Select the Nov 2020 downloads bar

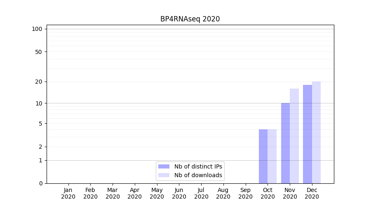click(x=294, y=136)
